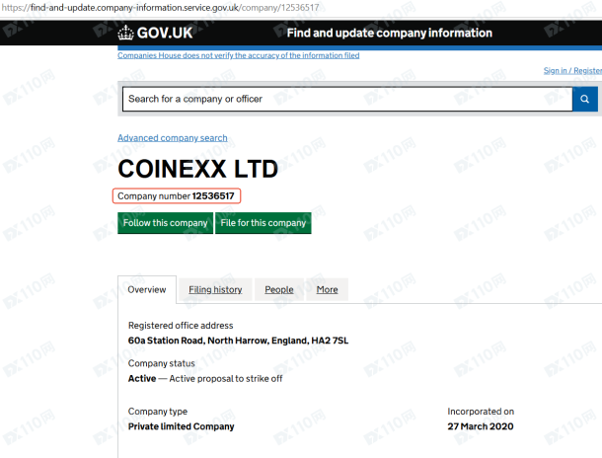Open the GOV.UK home link text

165,33
